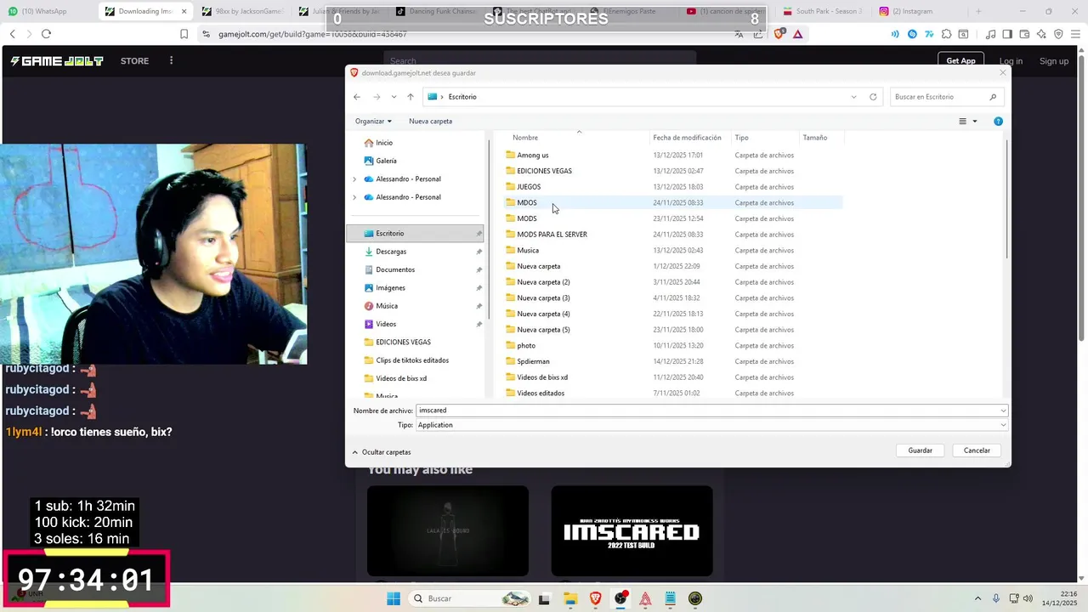Reload the browser page

(46, 34)
